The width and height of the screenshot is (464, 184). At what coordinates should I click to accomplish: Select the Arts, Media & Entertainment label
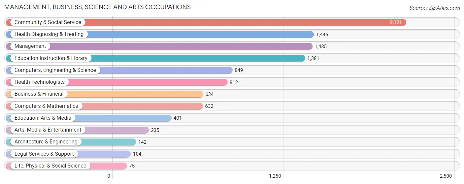click(x=48, y=130)
